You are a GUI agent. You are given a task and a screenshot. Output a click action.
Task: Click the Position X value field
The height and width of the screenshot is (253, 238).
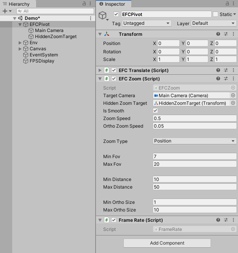tap(168, 43)
